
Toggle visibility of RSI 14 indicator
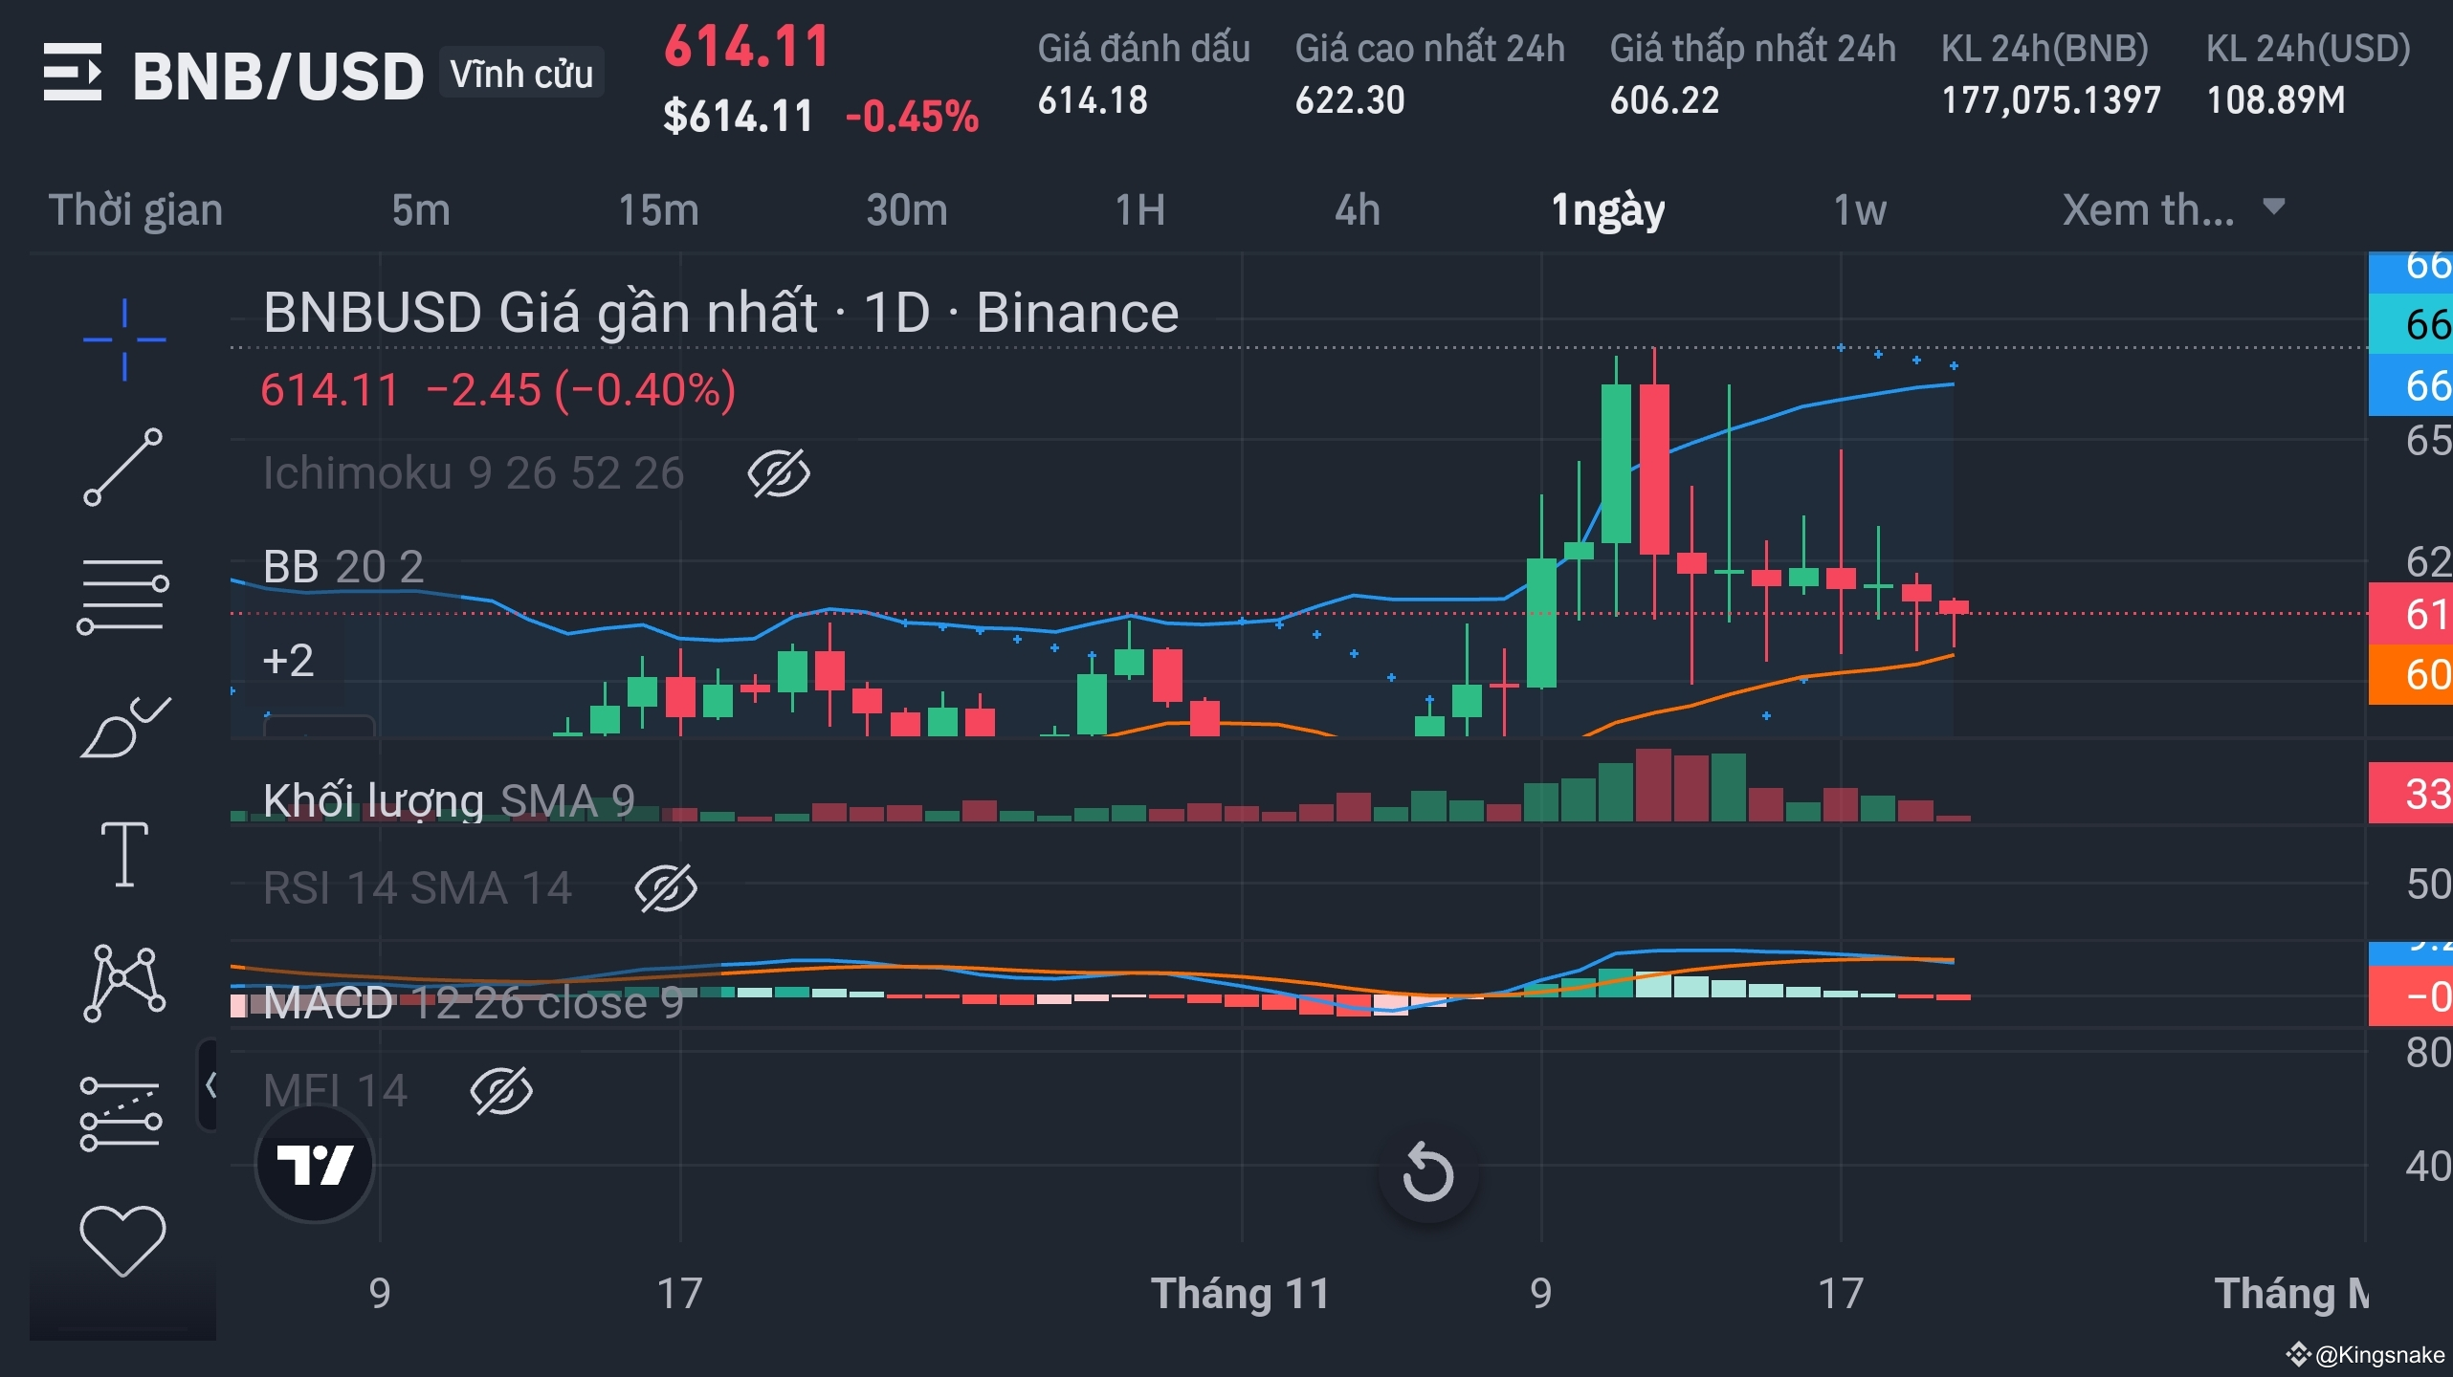pos(666,888)
